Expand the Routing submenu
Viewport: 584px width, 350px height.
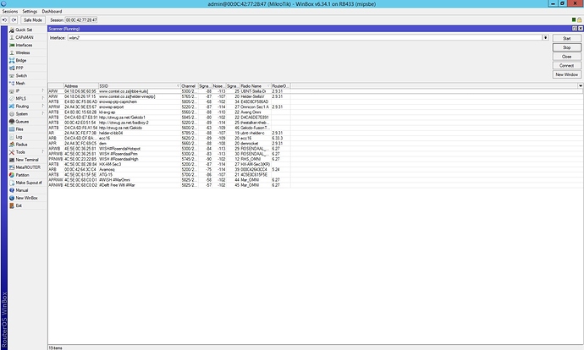click(21, 106)
